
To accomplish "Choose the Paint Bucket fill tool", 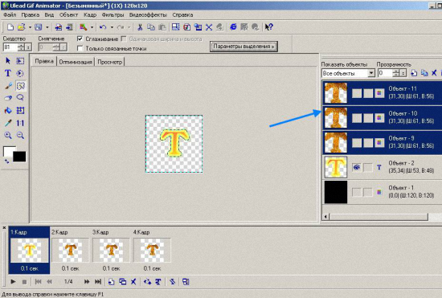I will point(8,110).
